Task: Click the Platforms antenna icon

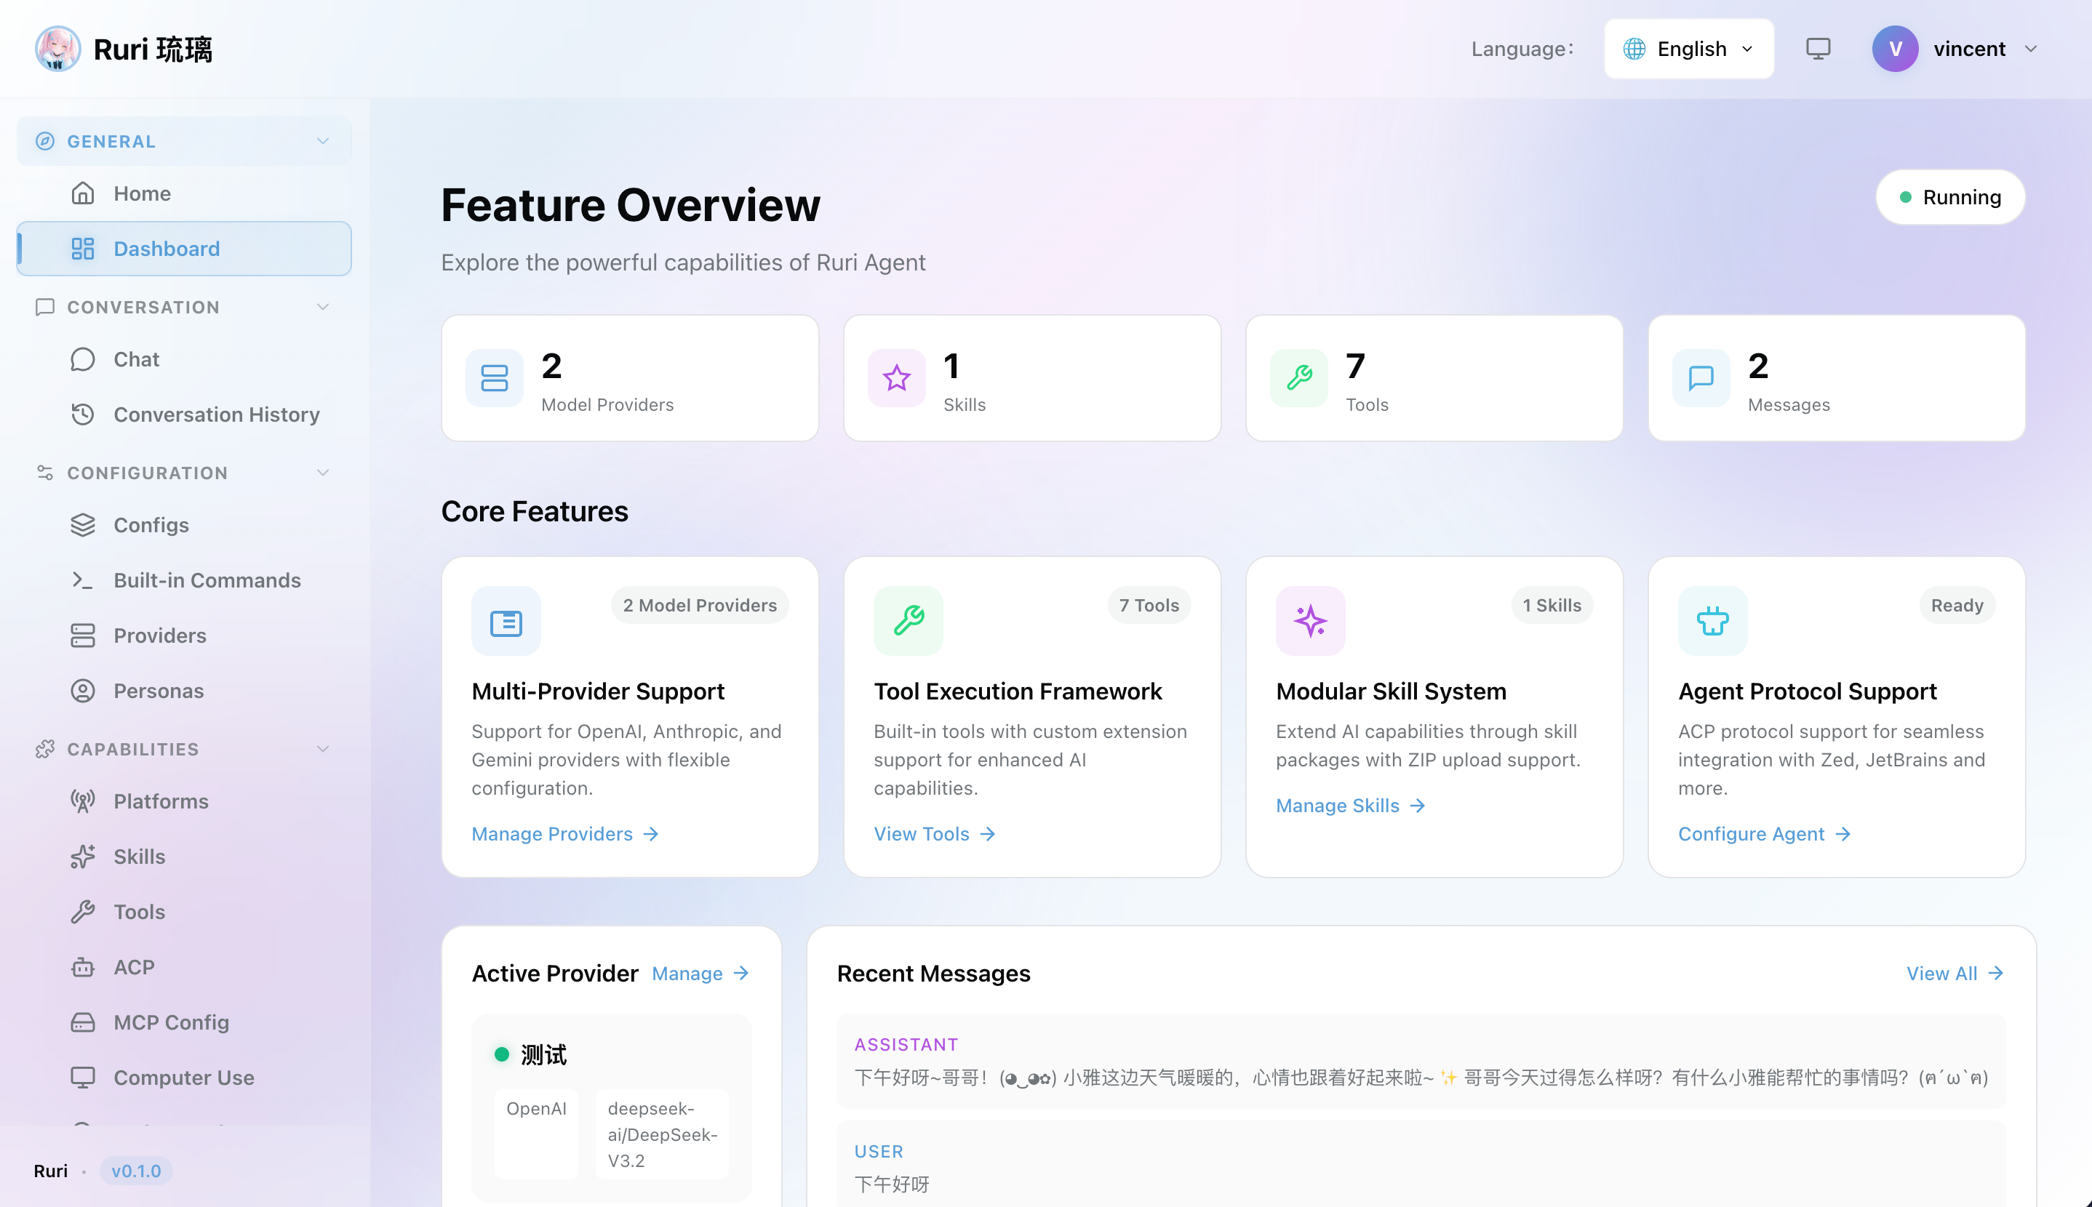Action: 83,801
